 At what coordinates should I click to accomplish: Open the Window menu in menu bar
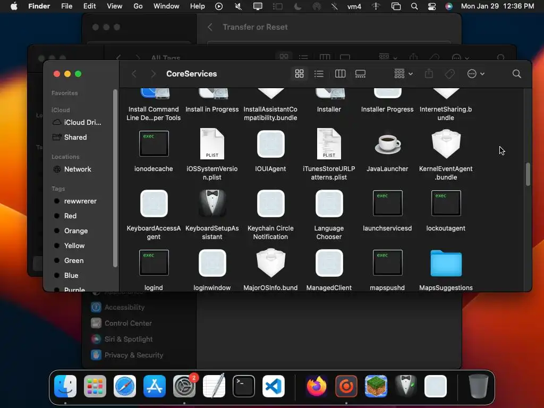click(166, 6)
